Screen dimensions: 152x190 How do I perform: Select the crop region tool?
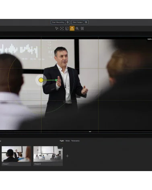67,29
